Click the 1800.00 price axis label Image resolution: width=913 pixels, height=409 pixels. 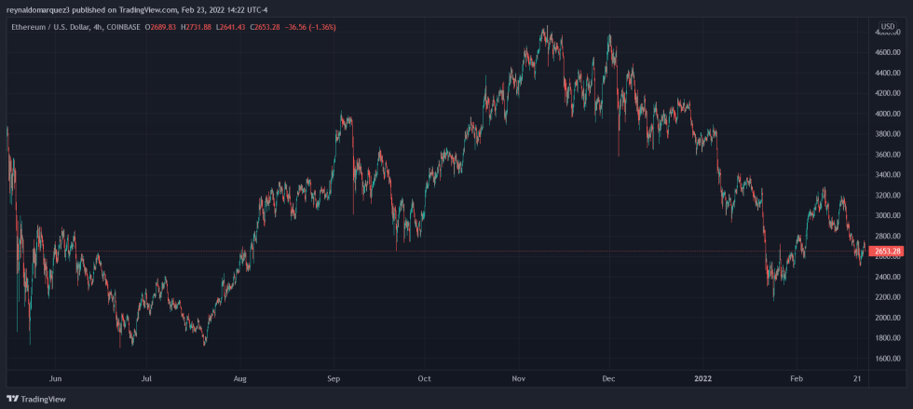pos(888,338)
